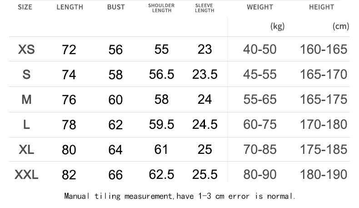Click the 24.5 sleeve length value
359x208 pixels.
pos(204,125)
